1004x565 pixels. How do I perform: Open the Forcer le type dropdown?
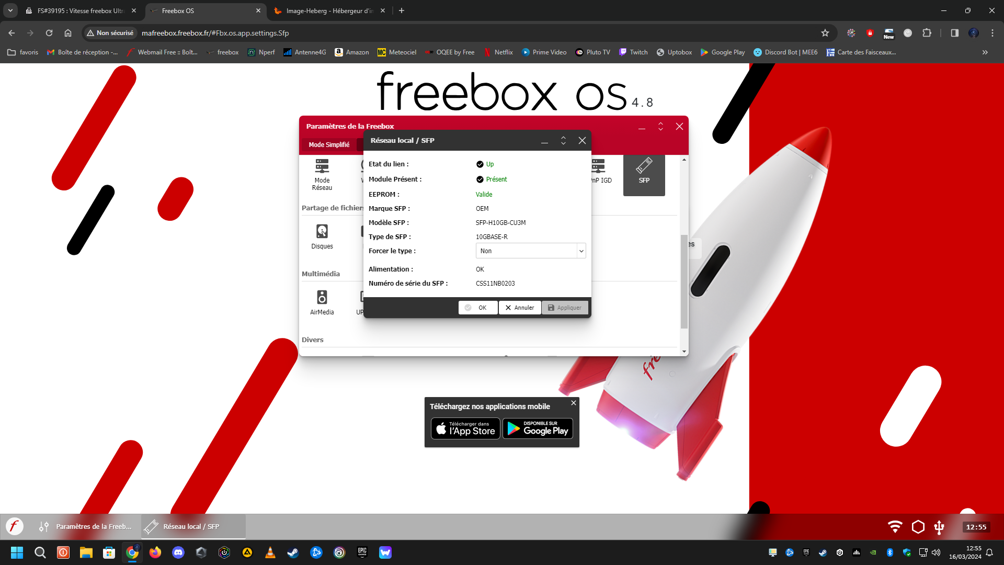tap(531, 251)
